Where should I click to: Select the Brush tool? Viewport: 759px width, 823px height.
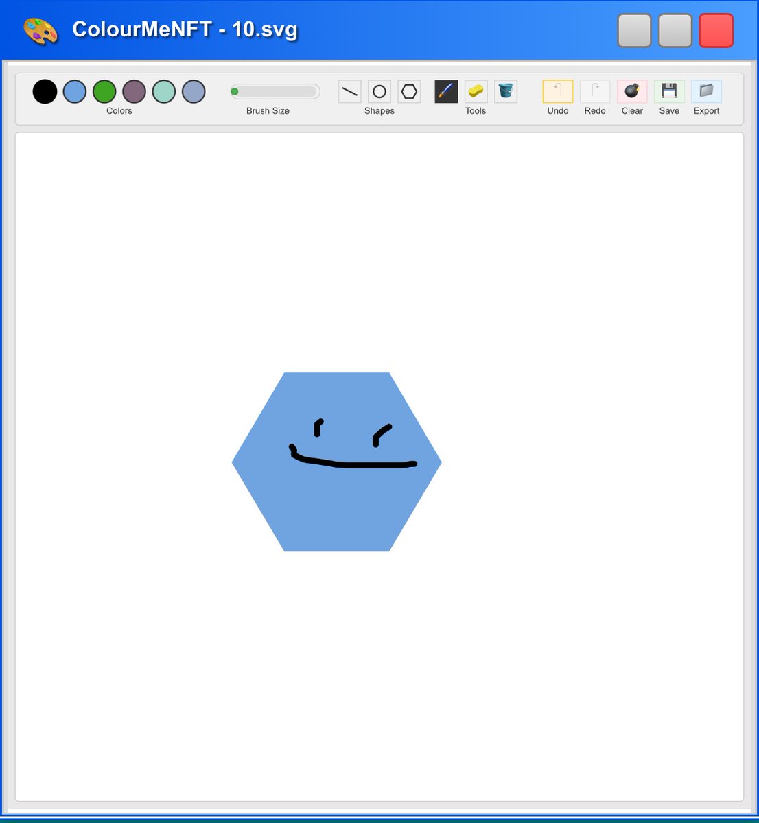[445, 91]
